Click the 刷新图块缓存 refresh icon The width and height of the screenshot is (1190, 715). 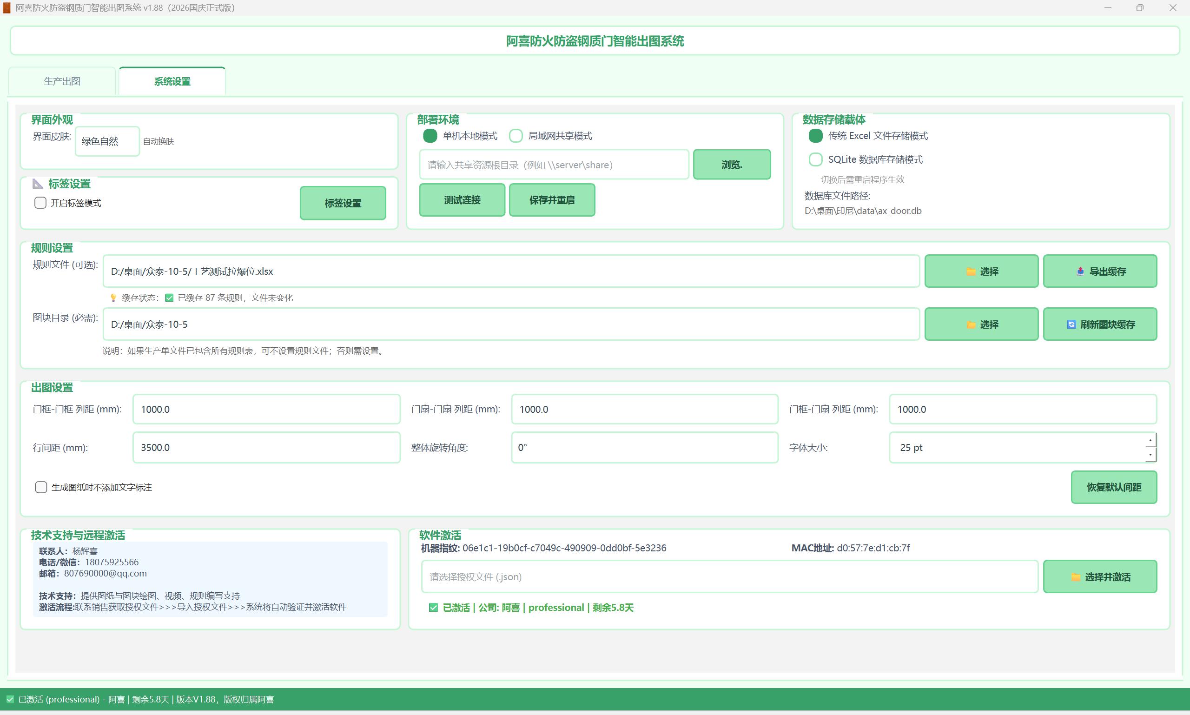coord(1071,325)
